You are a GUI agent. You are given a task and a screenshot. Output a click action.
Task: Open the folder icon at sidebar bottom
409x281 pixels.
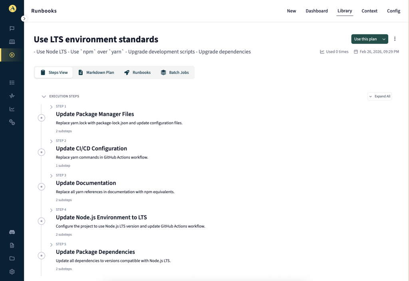12,258
